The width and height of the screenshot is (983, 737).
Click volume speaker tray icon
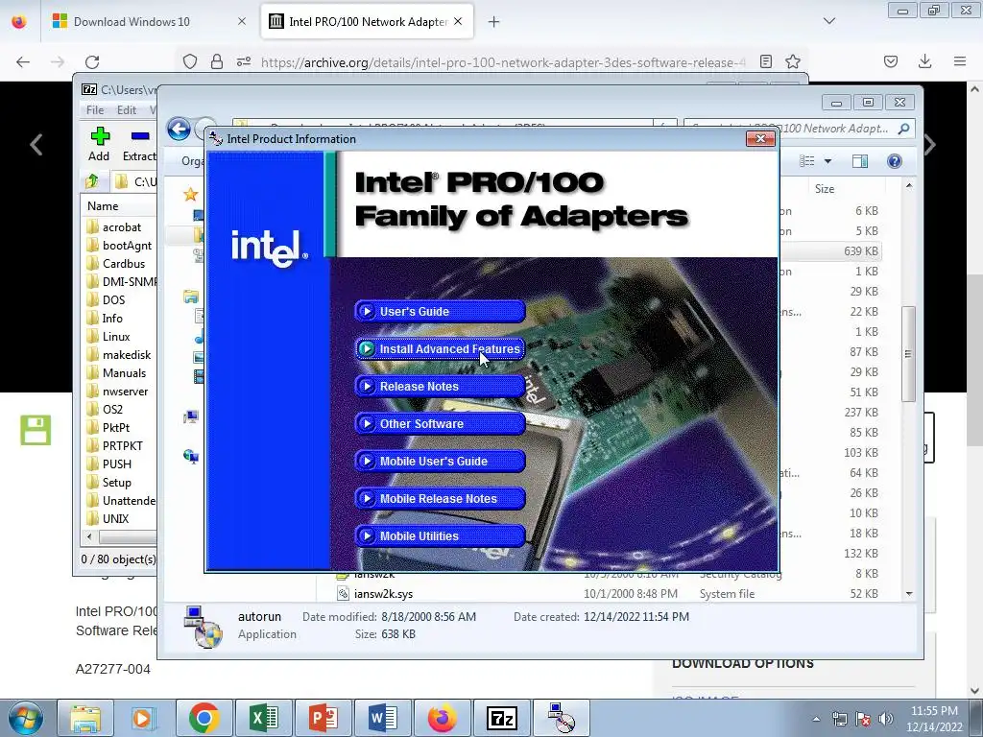(x=886, y=719)
